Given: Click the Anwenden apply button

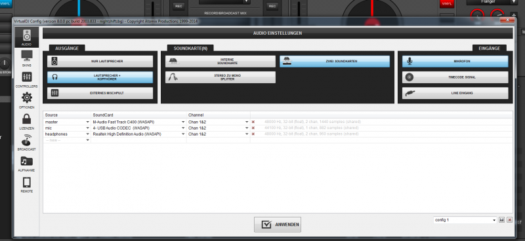Looking at the screenshot, I should coord(277,225).
